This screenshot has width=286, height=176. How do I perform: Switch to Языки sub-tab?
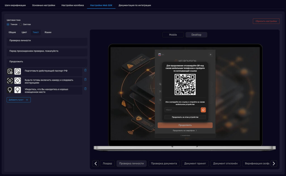48,32
